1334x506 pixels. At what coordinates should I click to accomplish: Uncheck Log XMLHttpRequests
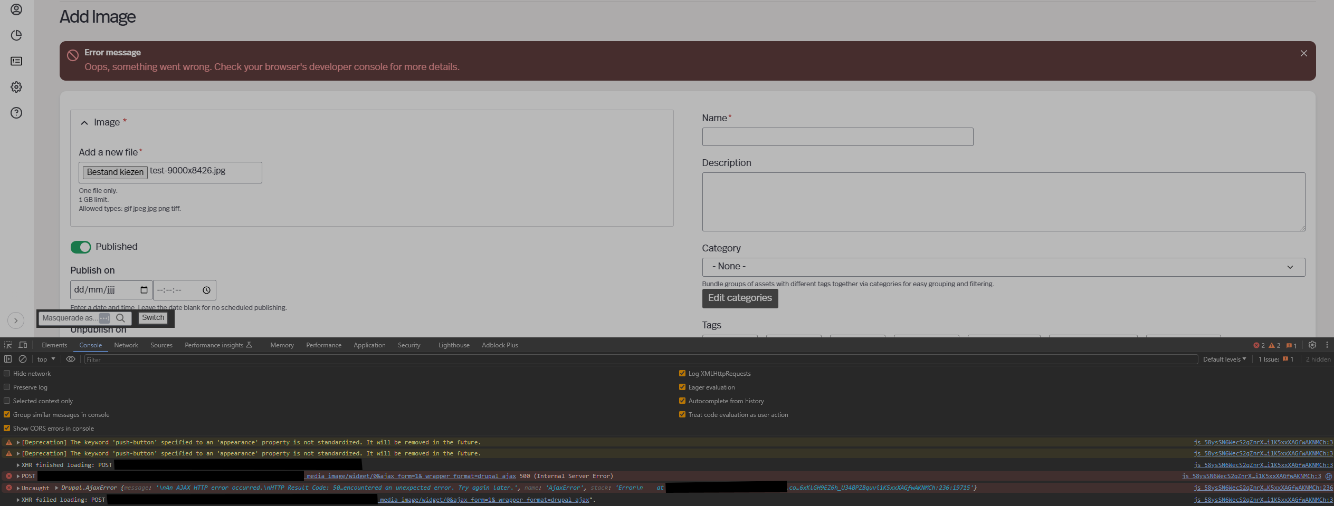pyautogui.click(x=682, y=373)
